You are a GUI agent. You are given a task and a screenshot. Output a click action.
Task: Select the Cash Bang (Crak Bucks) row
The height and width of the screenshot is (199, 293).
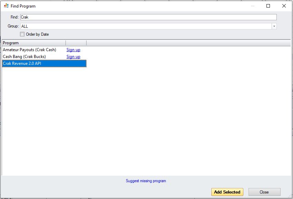[44, 57]
